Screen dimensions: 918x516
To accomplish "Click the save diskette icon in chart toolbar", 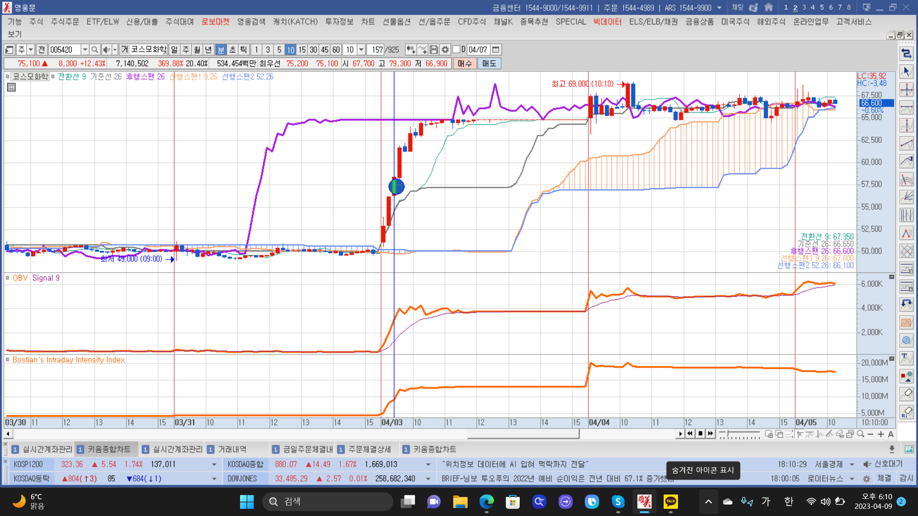I will point(434,50).
